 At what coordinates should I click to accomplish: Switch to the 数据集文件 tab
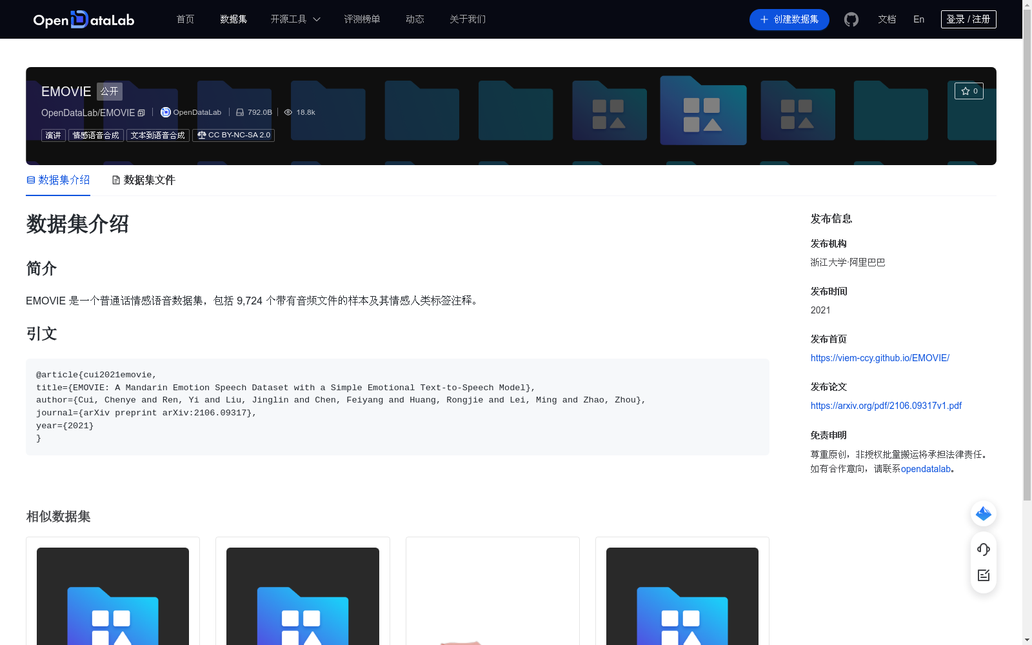pos(143,180)
